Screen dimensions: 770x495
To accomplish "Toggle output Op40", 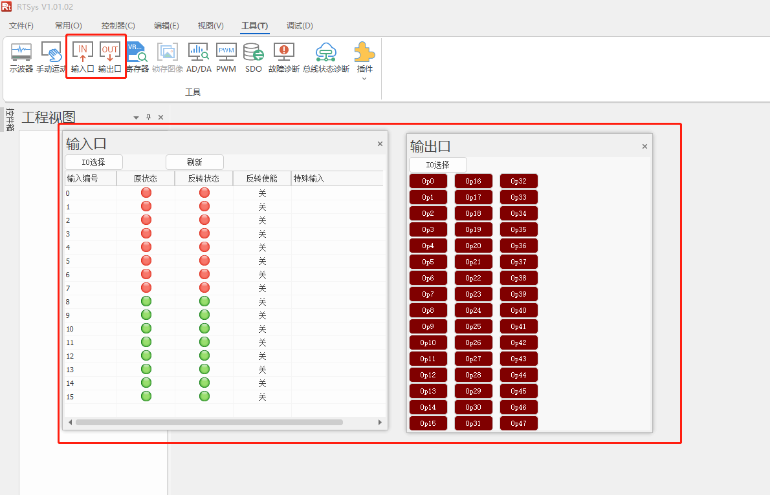I will click(x=518, y=311).
